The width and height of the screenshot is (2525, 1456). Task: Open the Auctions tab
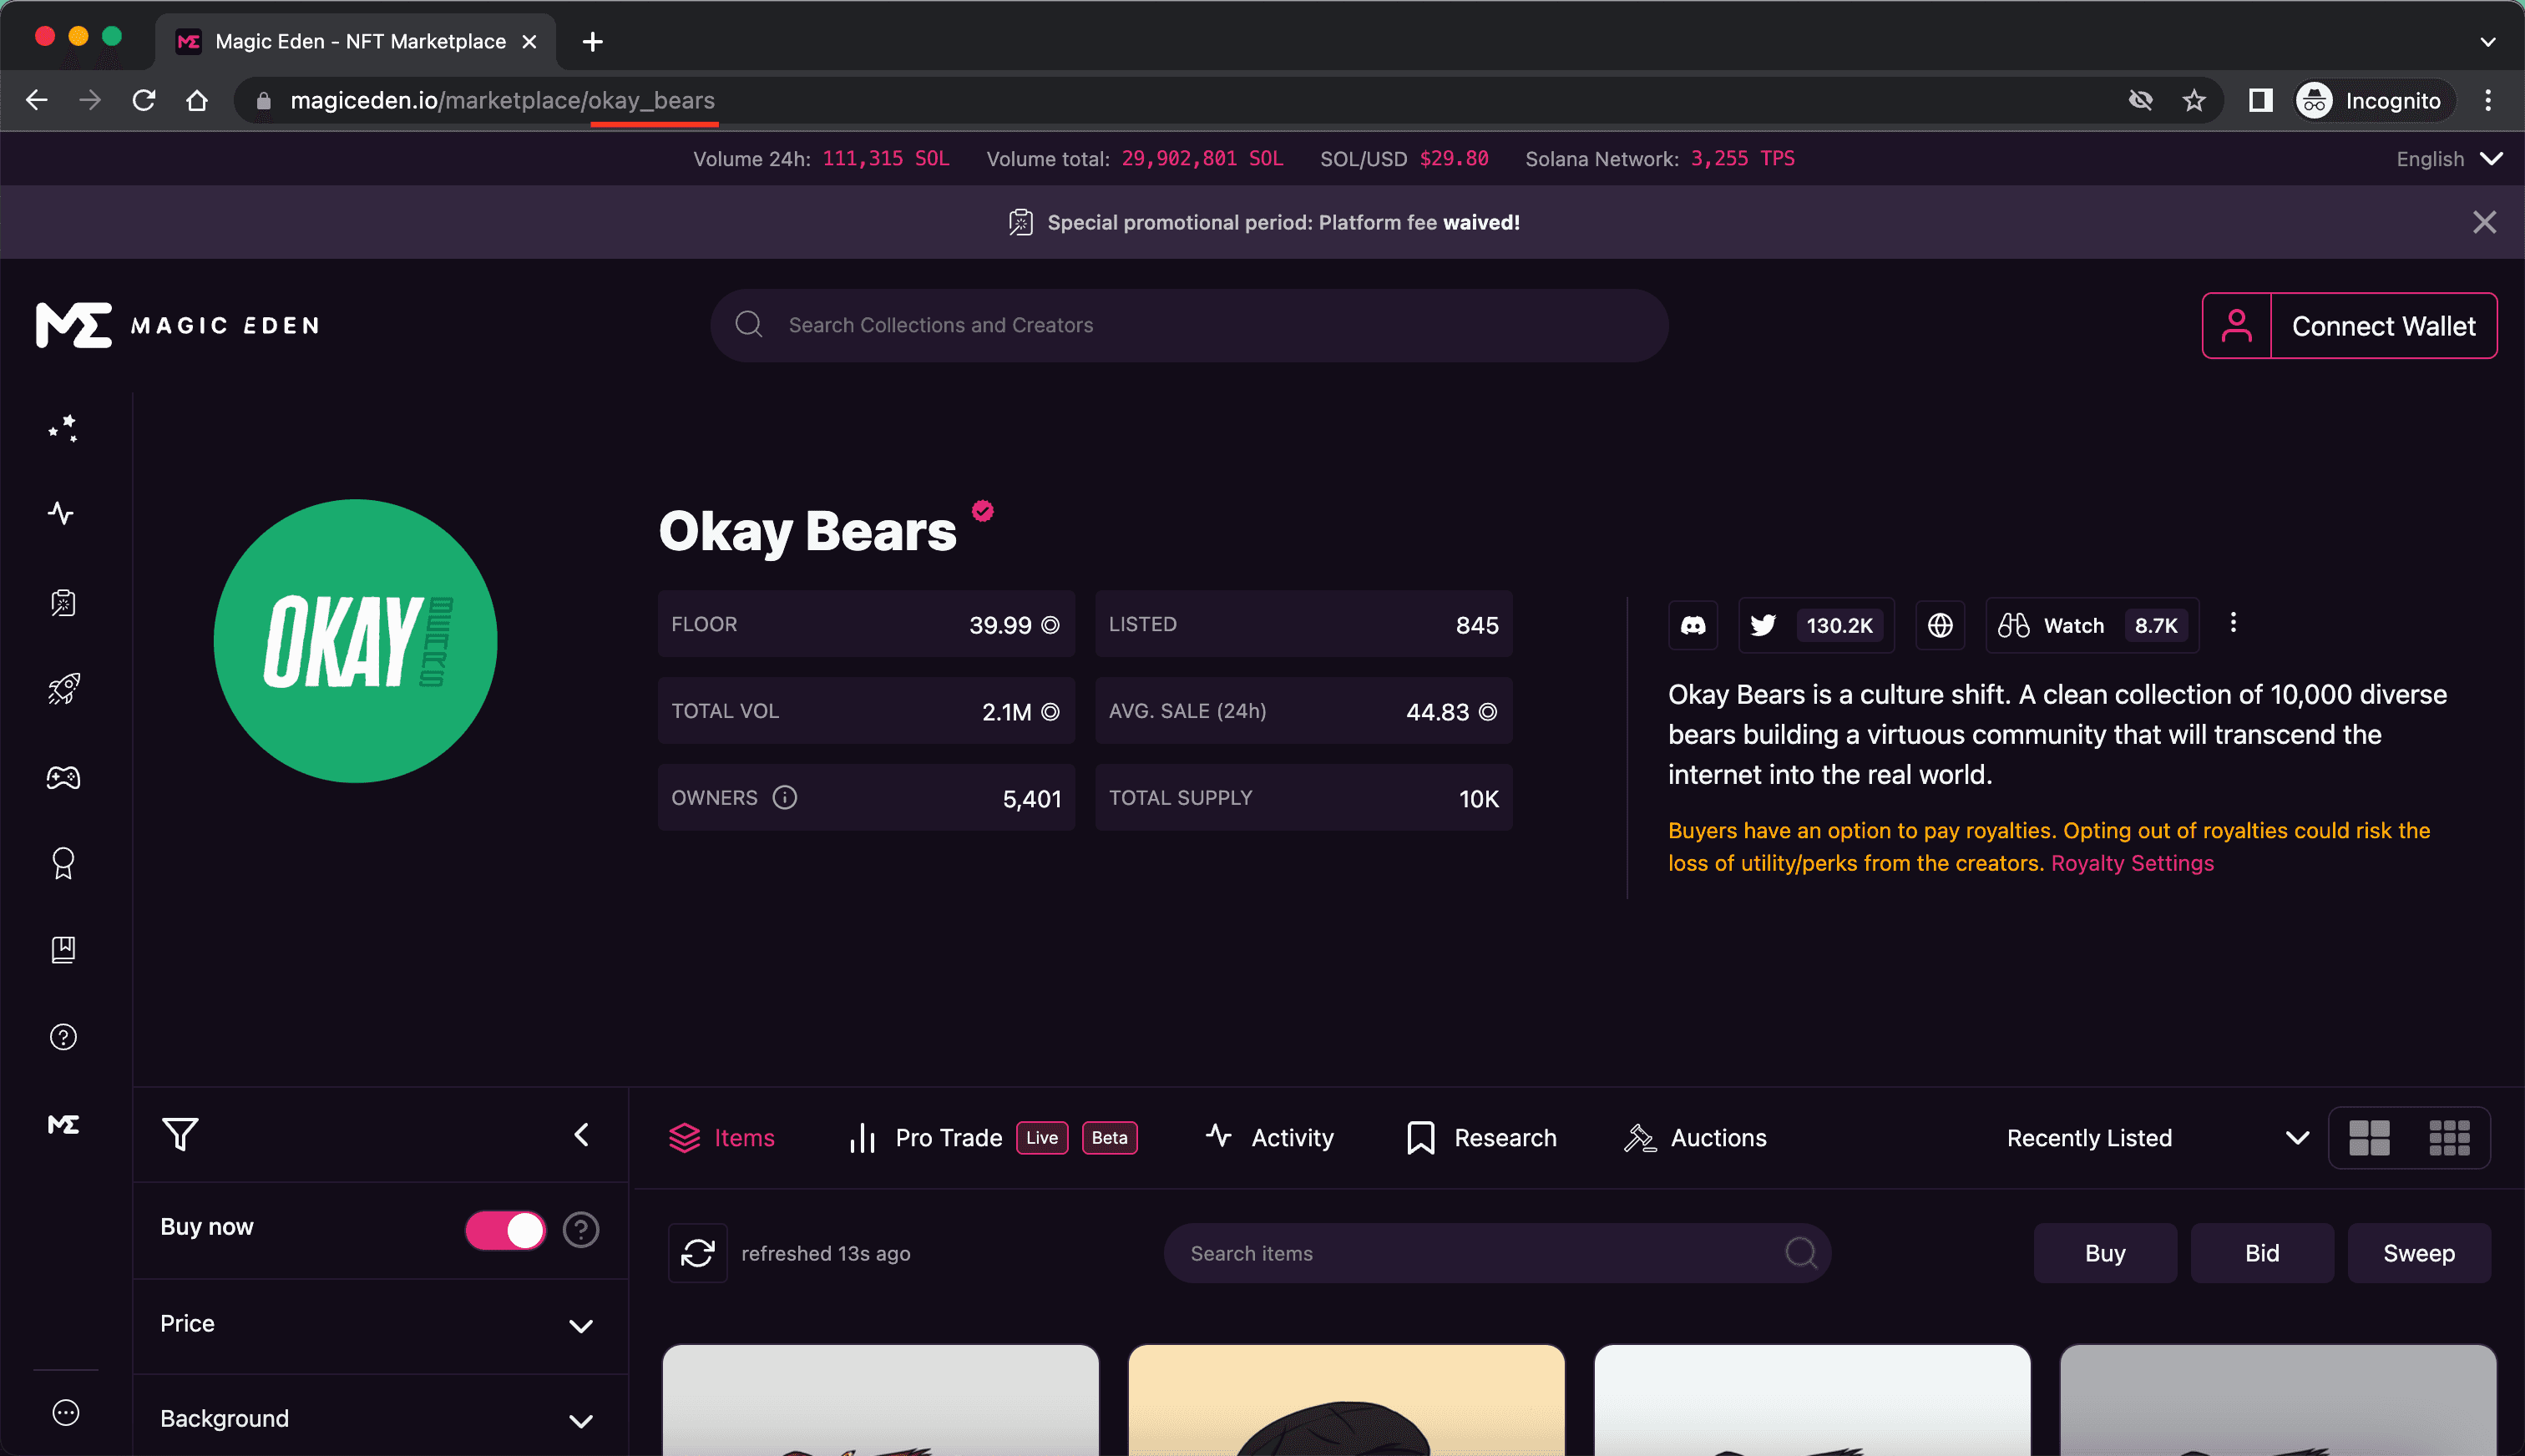point(1695,1138)
